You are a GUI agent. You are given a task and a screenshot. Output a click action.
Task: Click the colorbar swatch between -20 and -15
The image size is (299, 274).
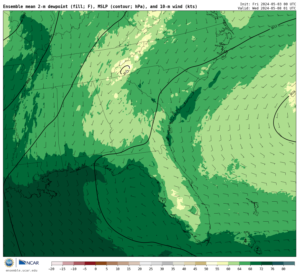coord(57,263)
